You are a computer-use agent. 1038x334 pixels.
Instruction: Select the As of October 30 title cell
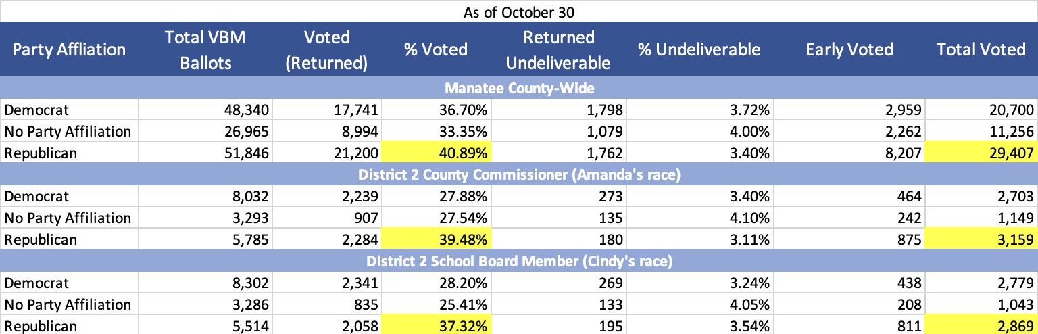[x=519, y=12]
